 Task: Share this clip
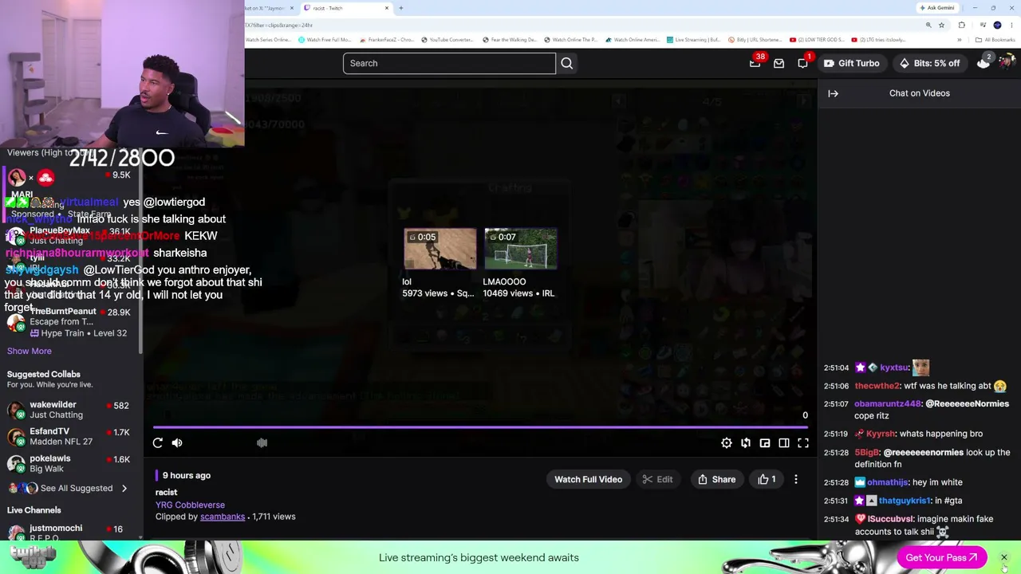coord(716,479)
